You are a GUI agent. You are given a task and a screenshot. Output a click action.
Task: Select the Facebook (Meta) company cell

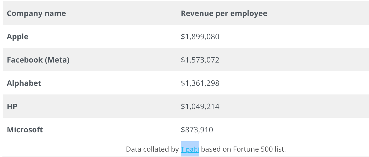[38, 60]
